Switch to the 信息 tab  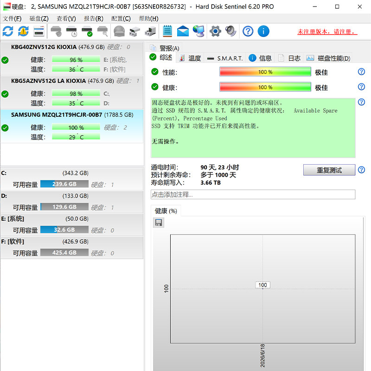point(260,58)
